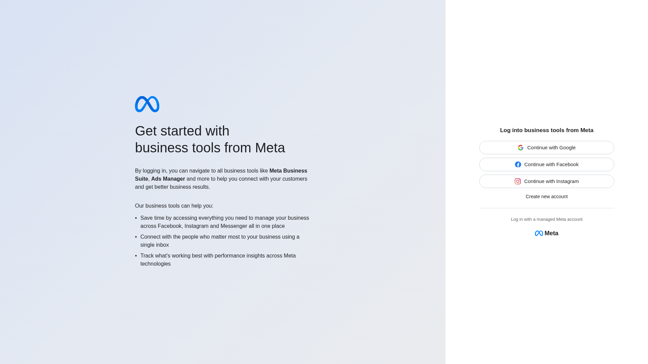The height and width of the screenshot is (364, 648).
Task: Click the Get started with business tools heading
Action: point(210,139)
